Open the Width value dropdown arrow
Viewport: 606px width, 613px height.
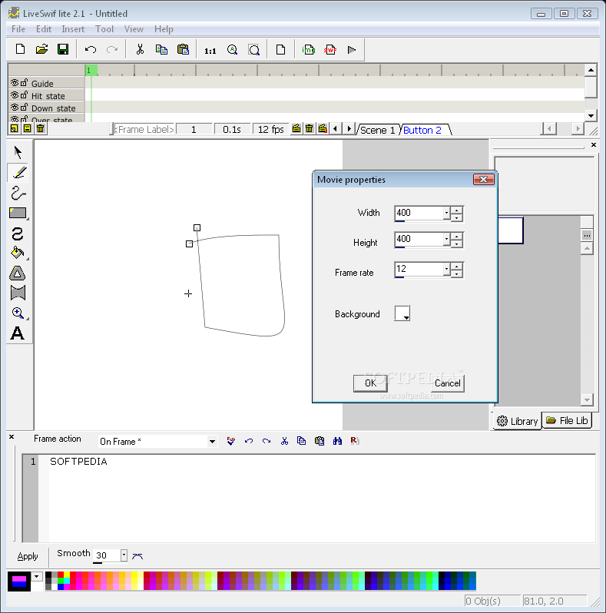pos(446,213)
